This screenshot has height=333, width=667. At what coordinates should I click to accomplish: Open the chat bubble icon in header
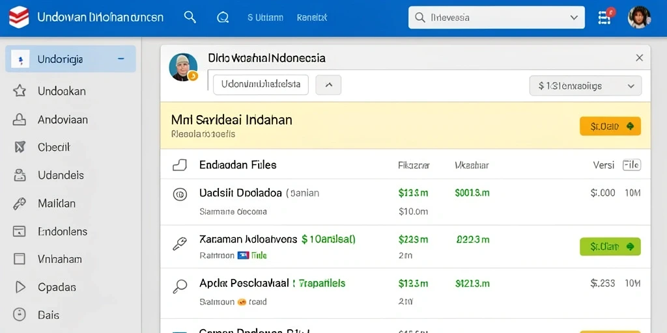[x=223, y=18]
